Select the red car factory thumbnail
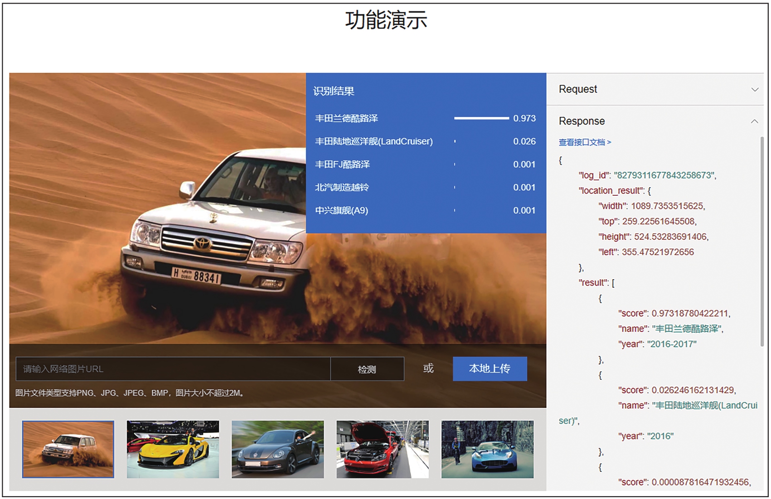This screenshot has width=771, height=499. coord(383,449)
